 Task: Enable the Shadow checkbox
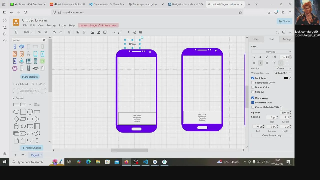click(x=253, y=92)
